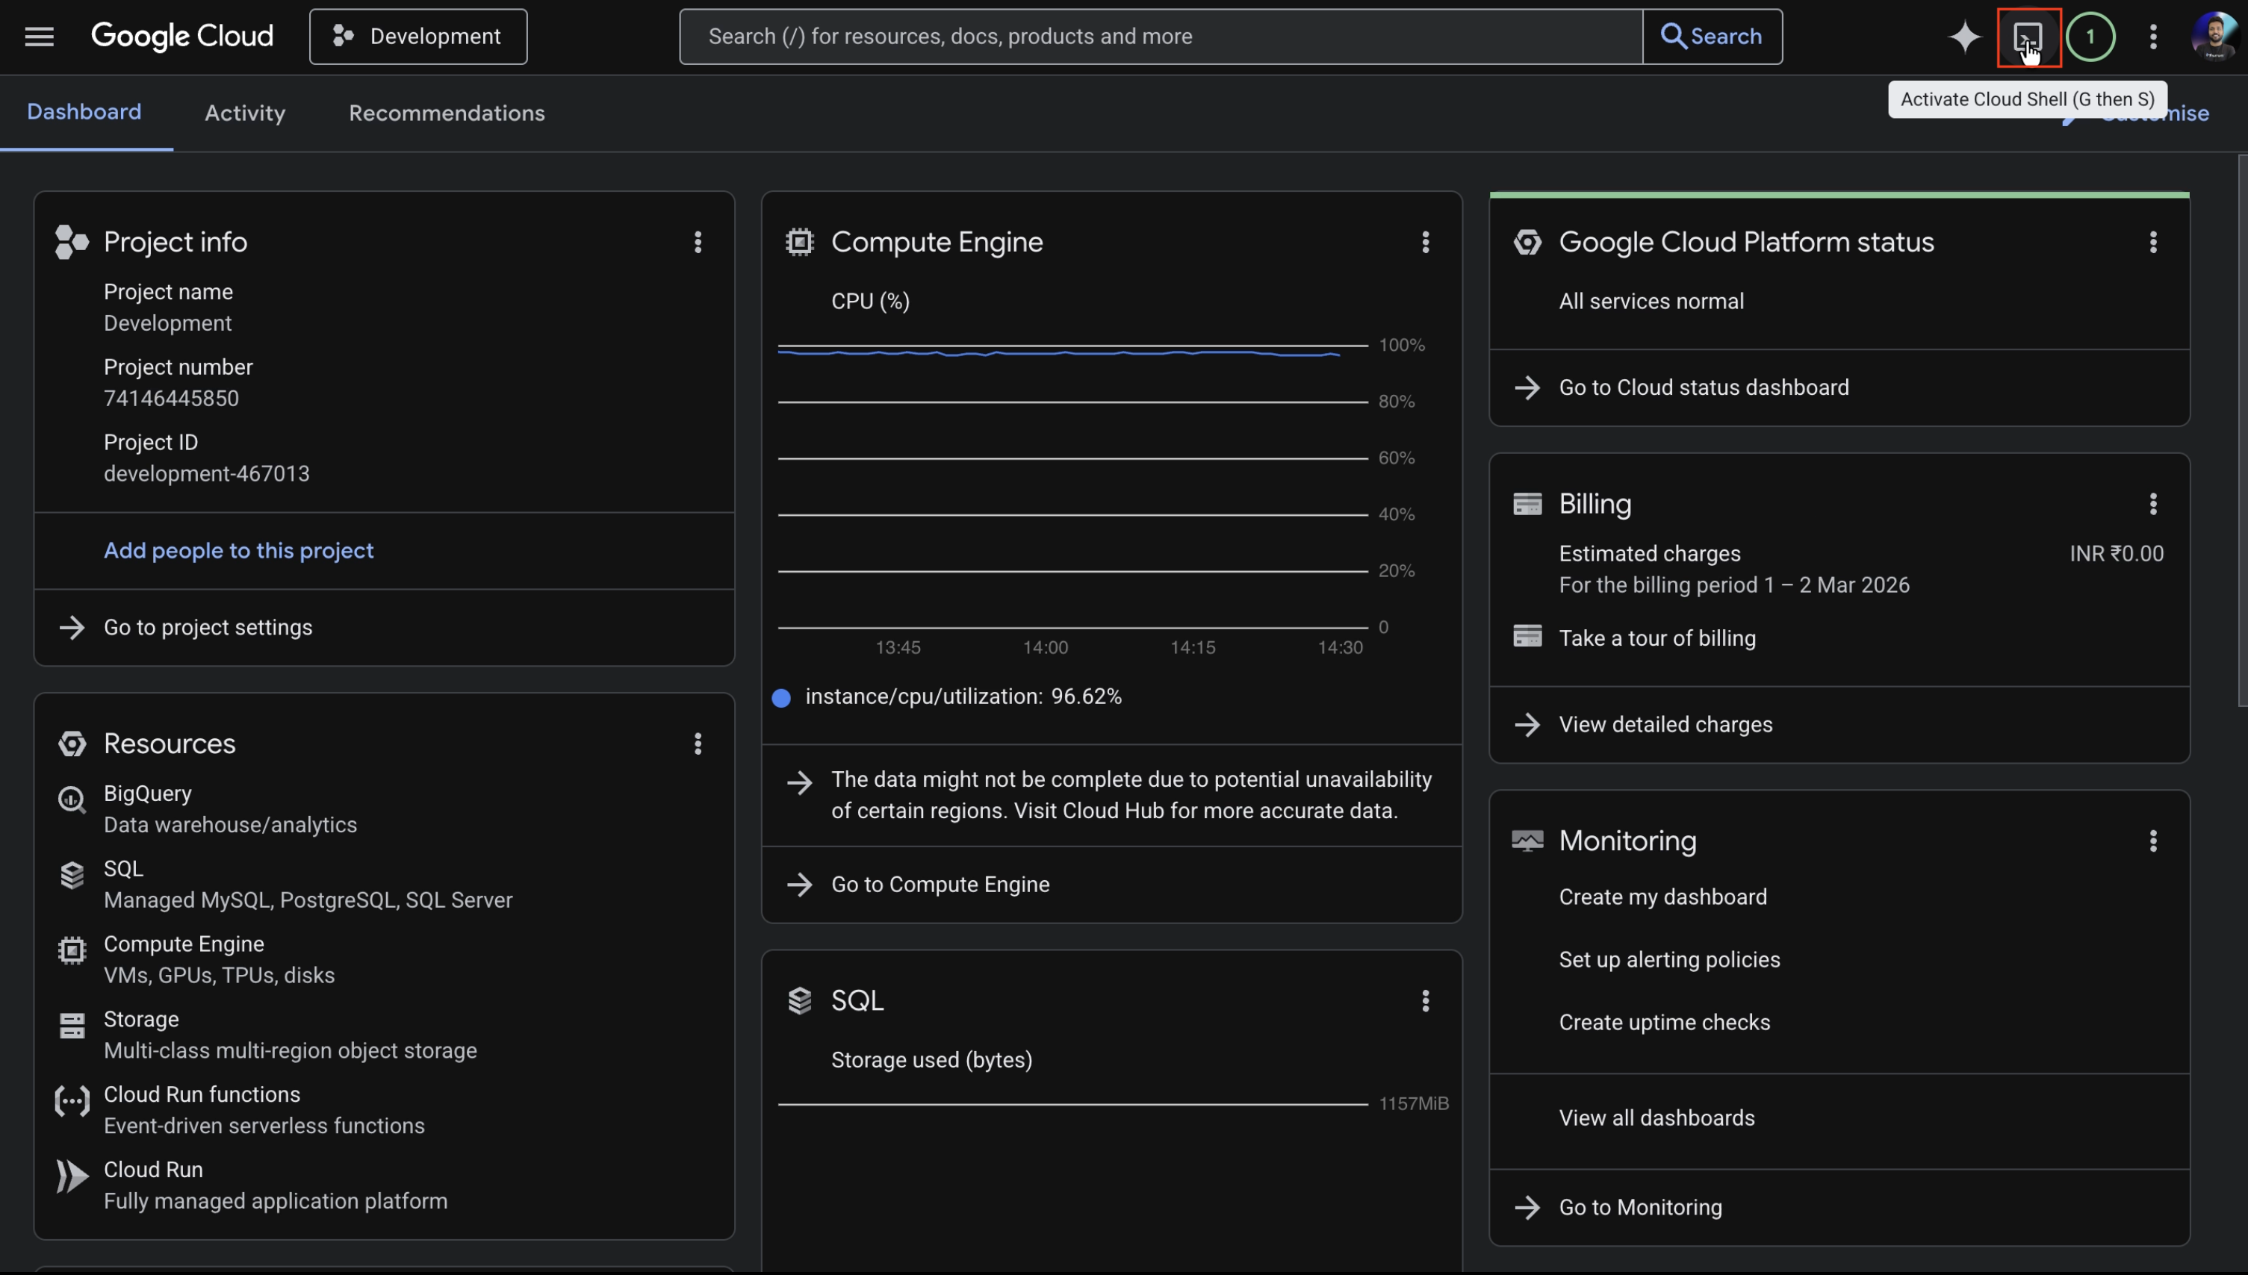Open the Project info card options menu
This screenshot has width=2248, height=1275.
pyautogui.click(x=698, y=242)
